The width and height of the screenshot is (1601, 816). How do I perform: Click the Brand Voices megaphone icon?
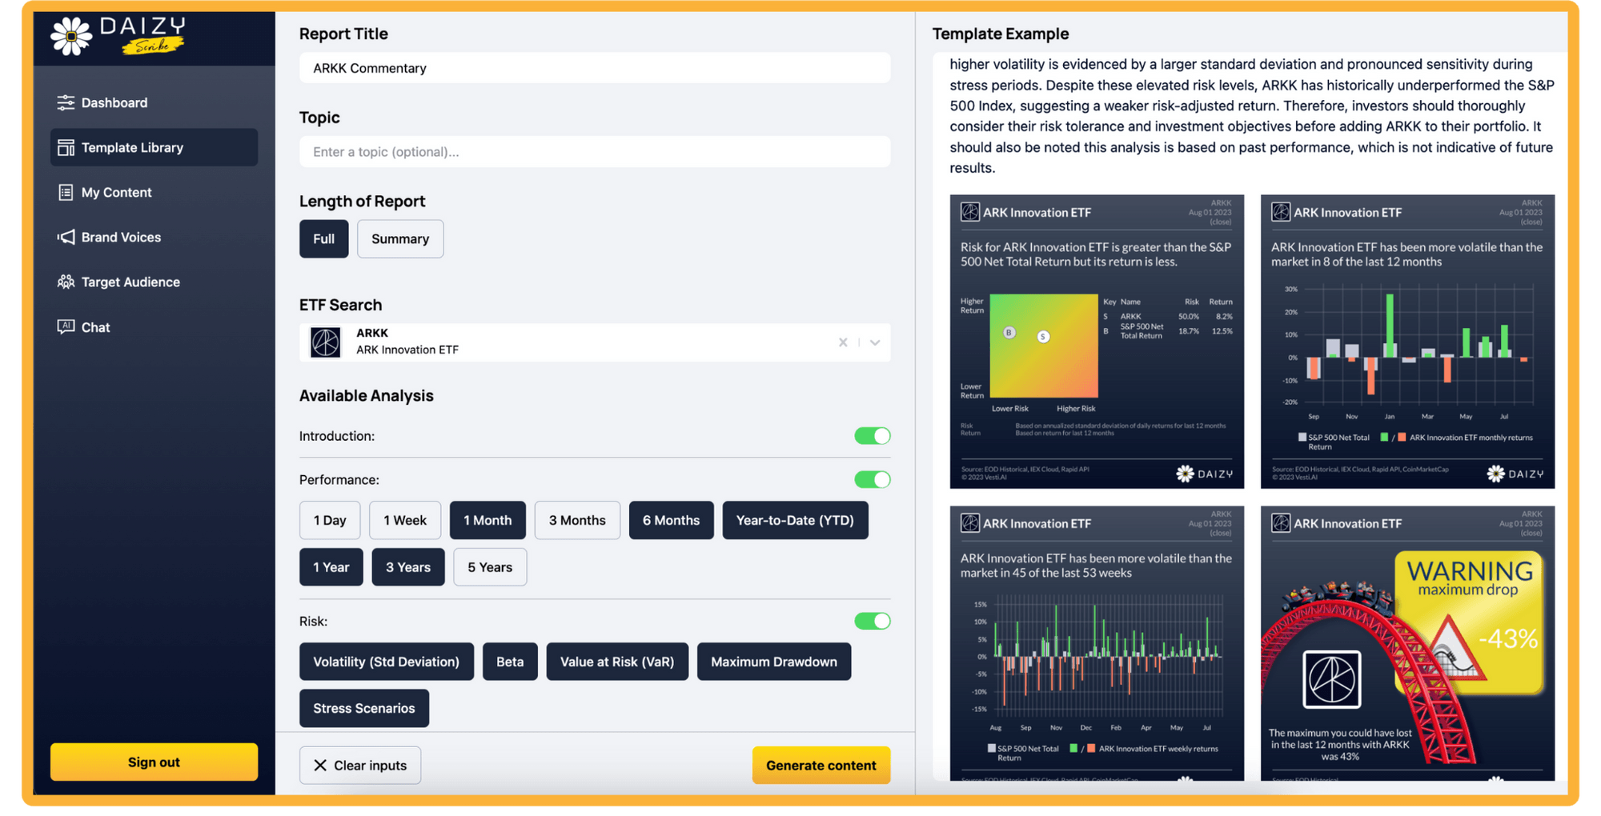click(x=66, y=237)
